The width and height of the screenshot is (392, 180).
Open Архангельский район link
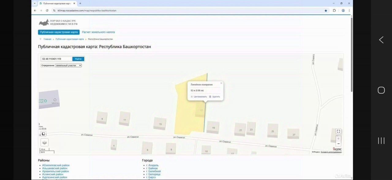coord(55,171)
